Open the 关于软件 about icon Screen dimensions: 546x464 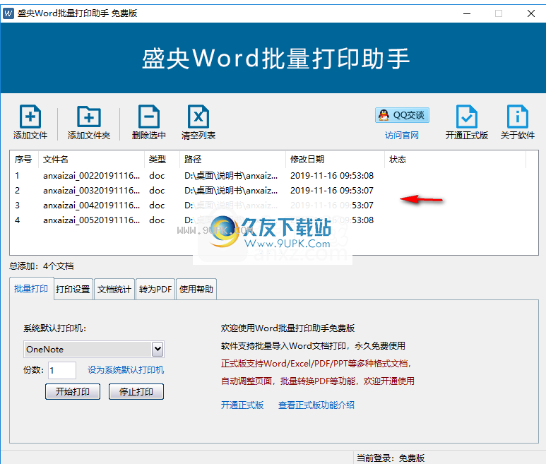click(x=518, y=117)
